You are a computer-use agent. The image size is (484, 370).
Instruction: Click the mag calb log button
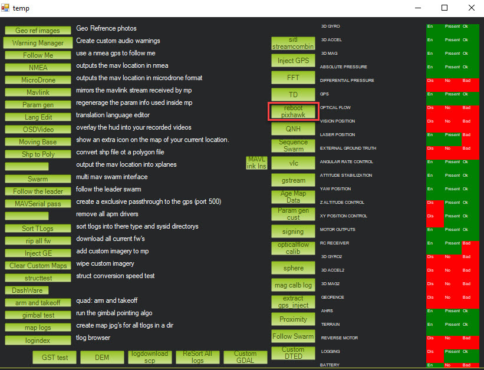293,285
